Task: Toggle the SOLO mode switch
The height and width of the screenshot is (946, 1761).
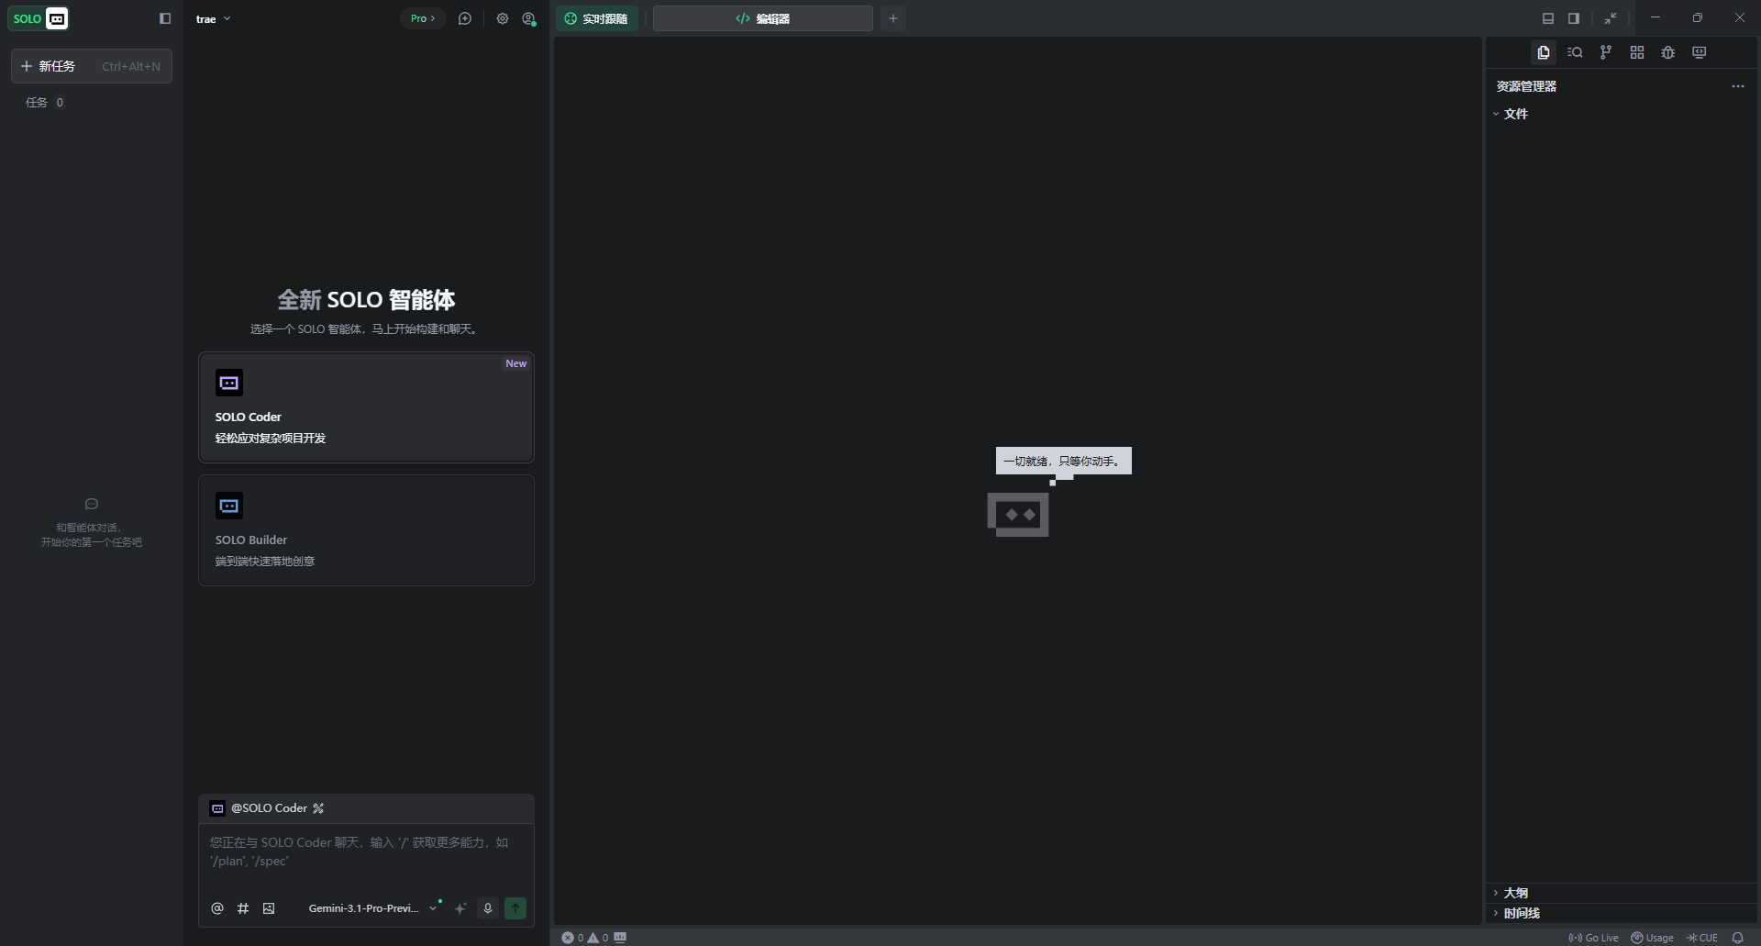Action: coord(39,18)
